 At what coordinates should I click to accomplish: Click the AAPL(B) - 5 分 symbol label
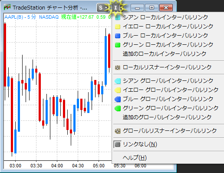pos(20,17)
